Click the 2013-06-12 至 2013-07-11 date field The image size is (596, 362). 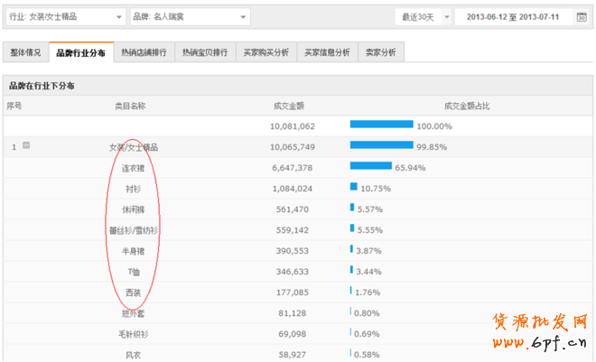click(513, 17)
